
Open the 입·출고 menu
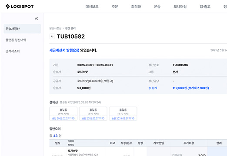205,6
